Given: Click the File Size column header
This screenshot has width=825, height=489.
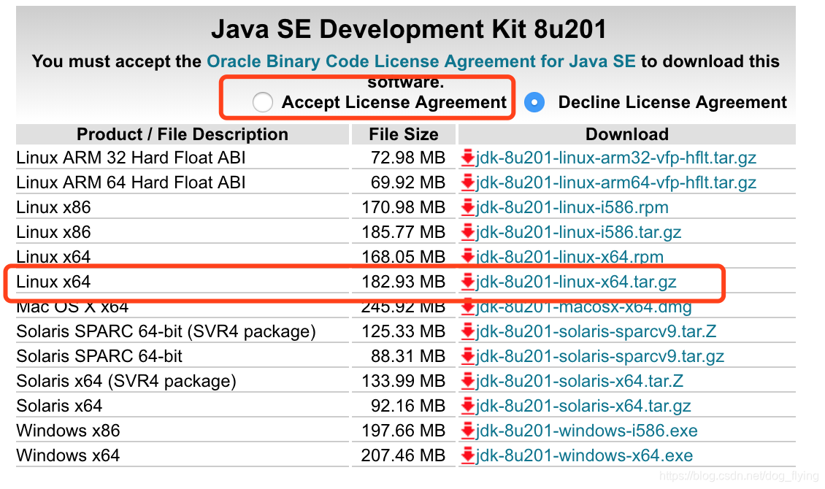Looking at the screenshot, I should tap(404, 134).
